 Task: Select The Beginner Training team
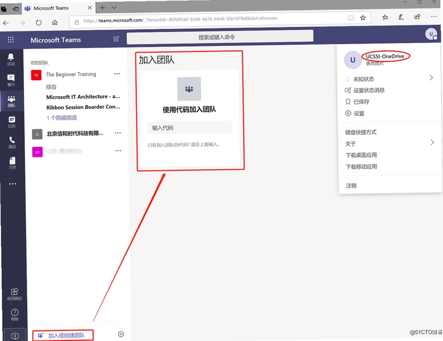tap(71, 75)
